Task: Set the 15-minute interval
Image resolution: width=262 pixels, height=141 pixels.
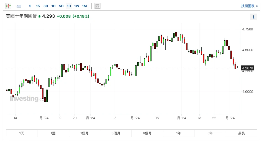Action: point(38,6)
